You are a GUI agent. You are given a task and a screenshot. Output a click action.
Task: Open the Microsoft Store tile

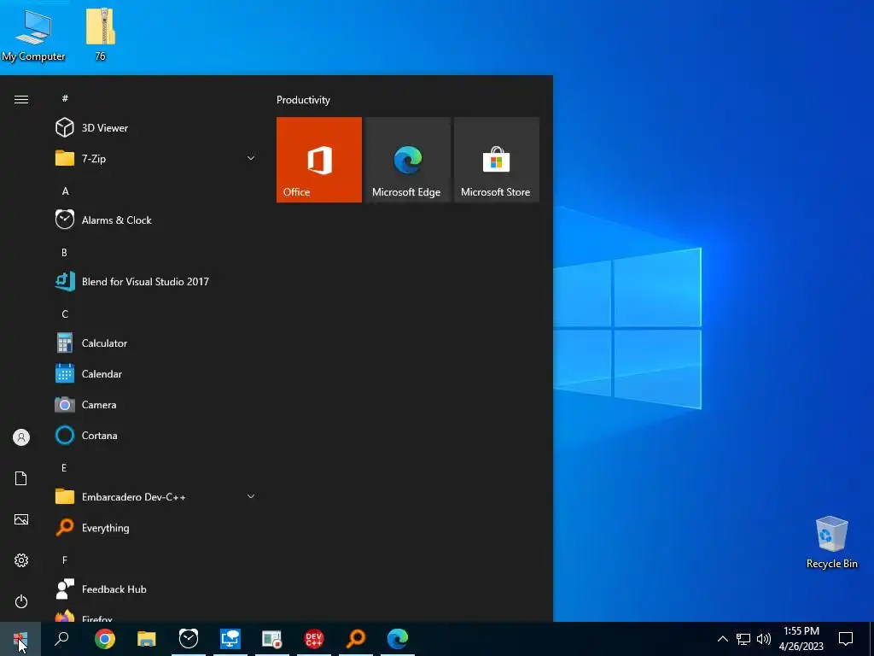click(x=497, y=160)
